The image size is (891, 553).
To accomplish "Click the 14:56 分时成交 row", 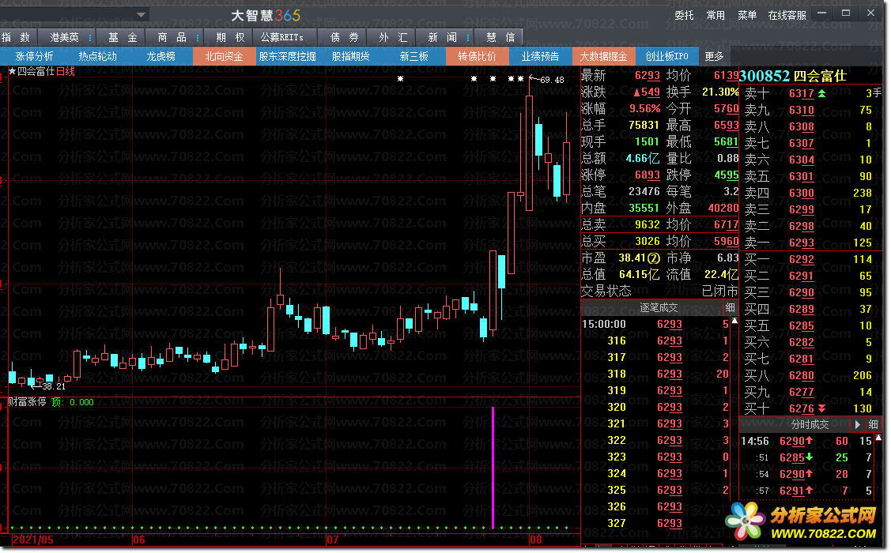I will coord(806,441).
